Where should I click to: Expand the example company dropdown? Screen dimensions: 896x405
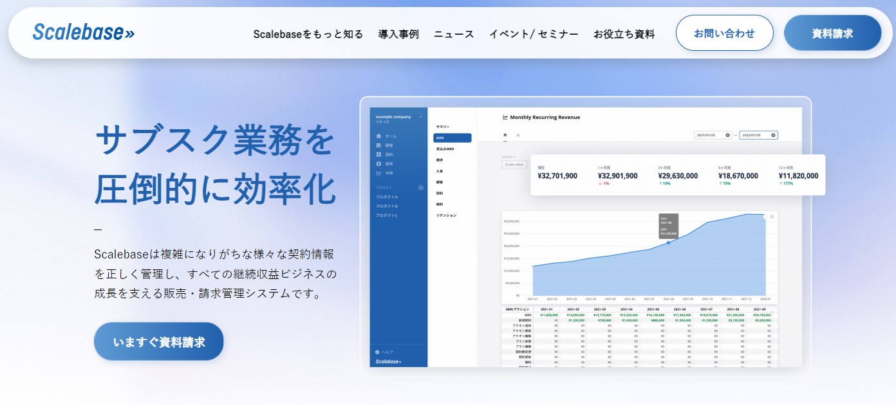pos(421,117)
